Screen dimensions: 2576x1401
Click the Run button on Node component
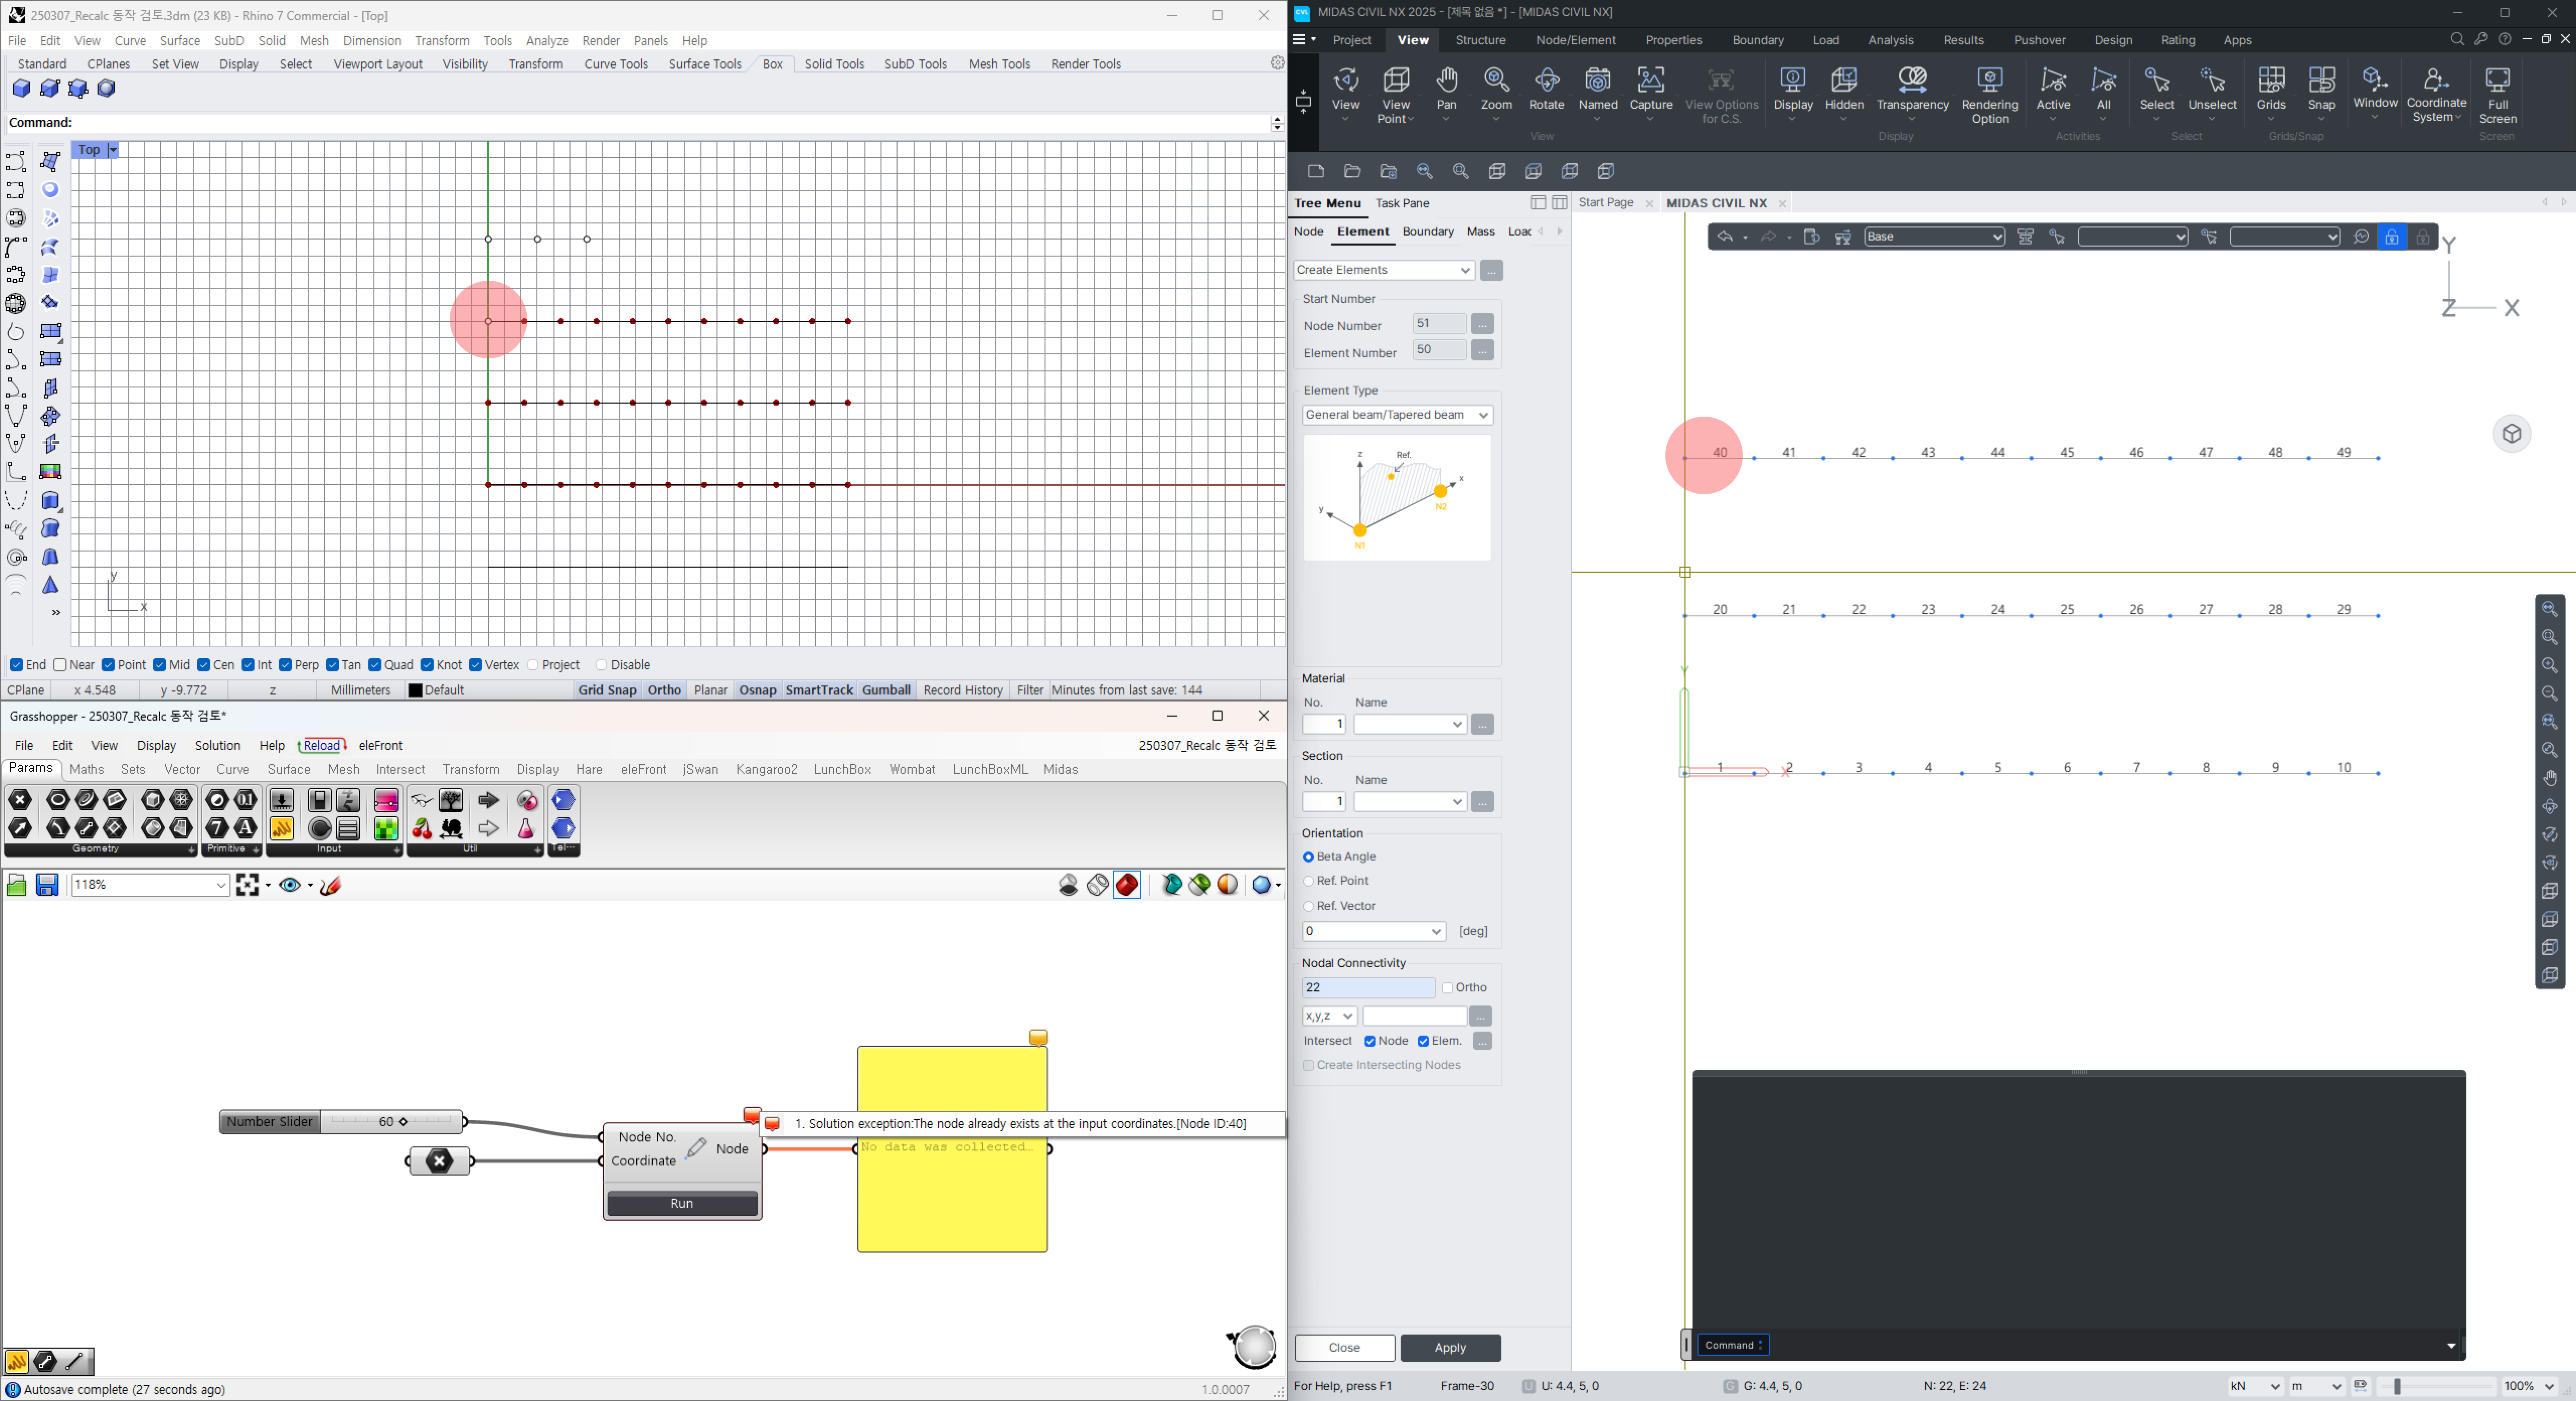tap(682, 1203)
